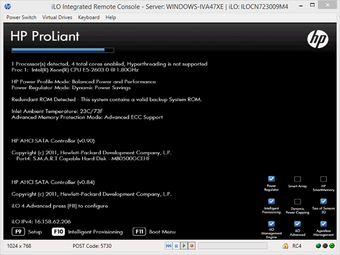Play the console capture
This screenshot has height=255, width=340.
184,246
